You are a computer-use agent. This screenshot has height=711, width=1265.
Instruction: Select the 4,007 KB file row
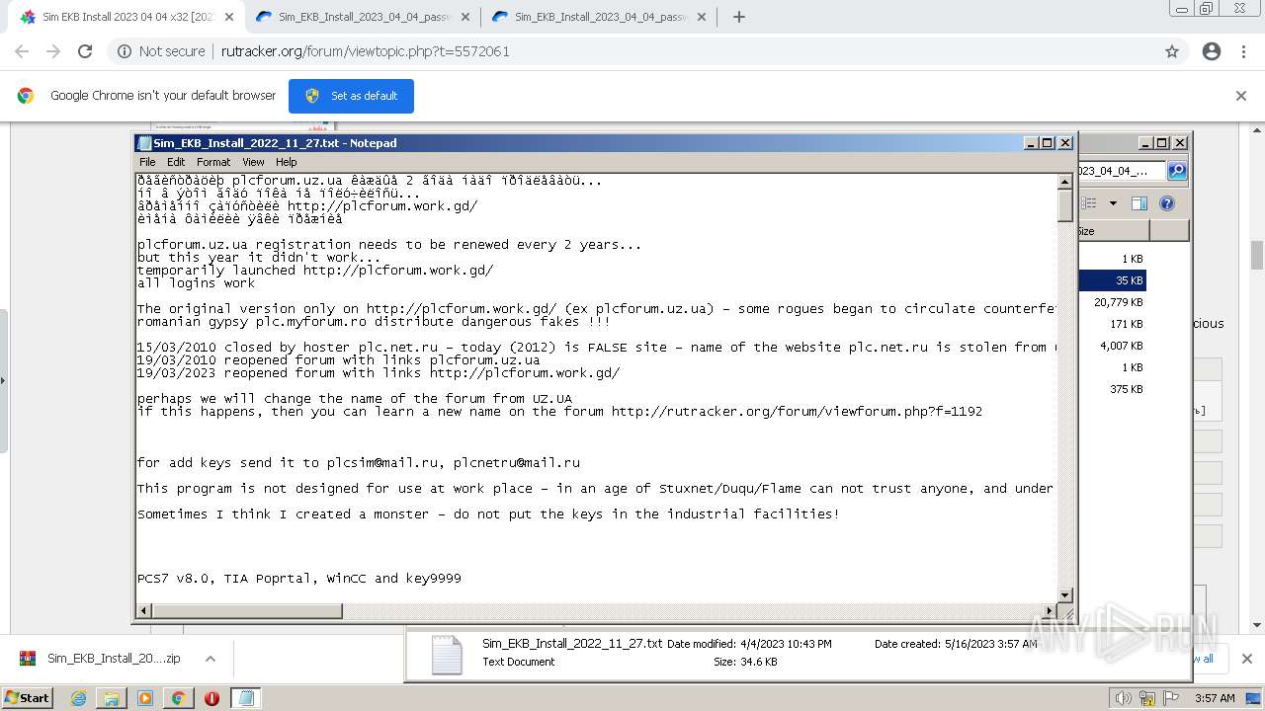1113,346
